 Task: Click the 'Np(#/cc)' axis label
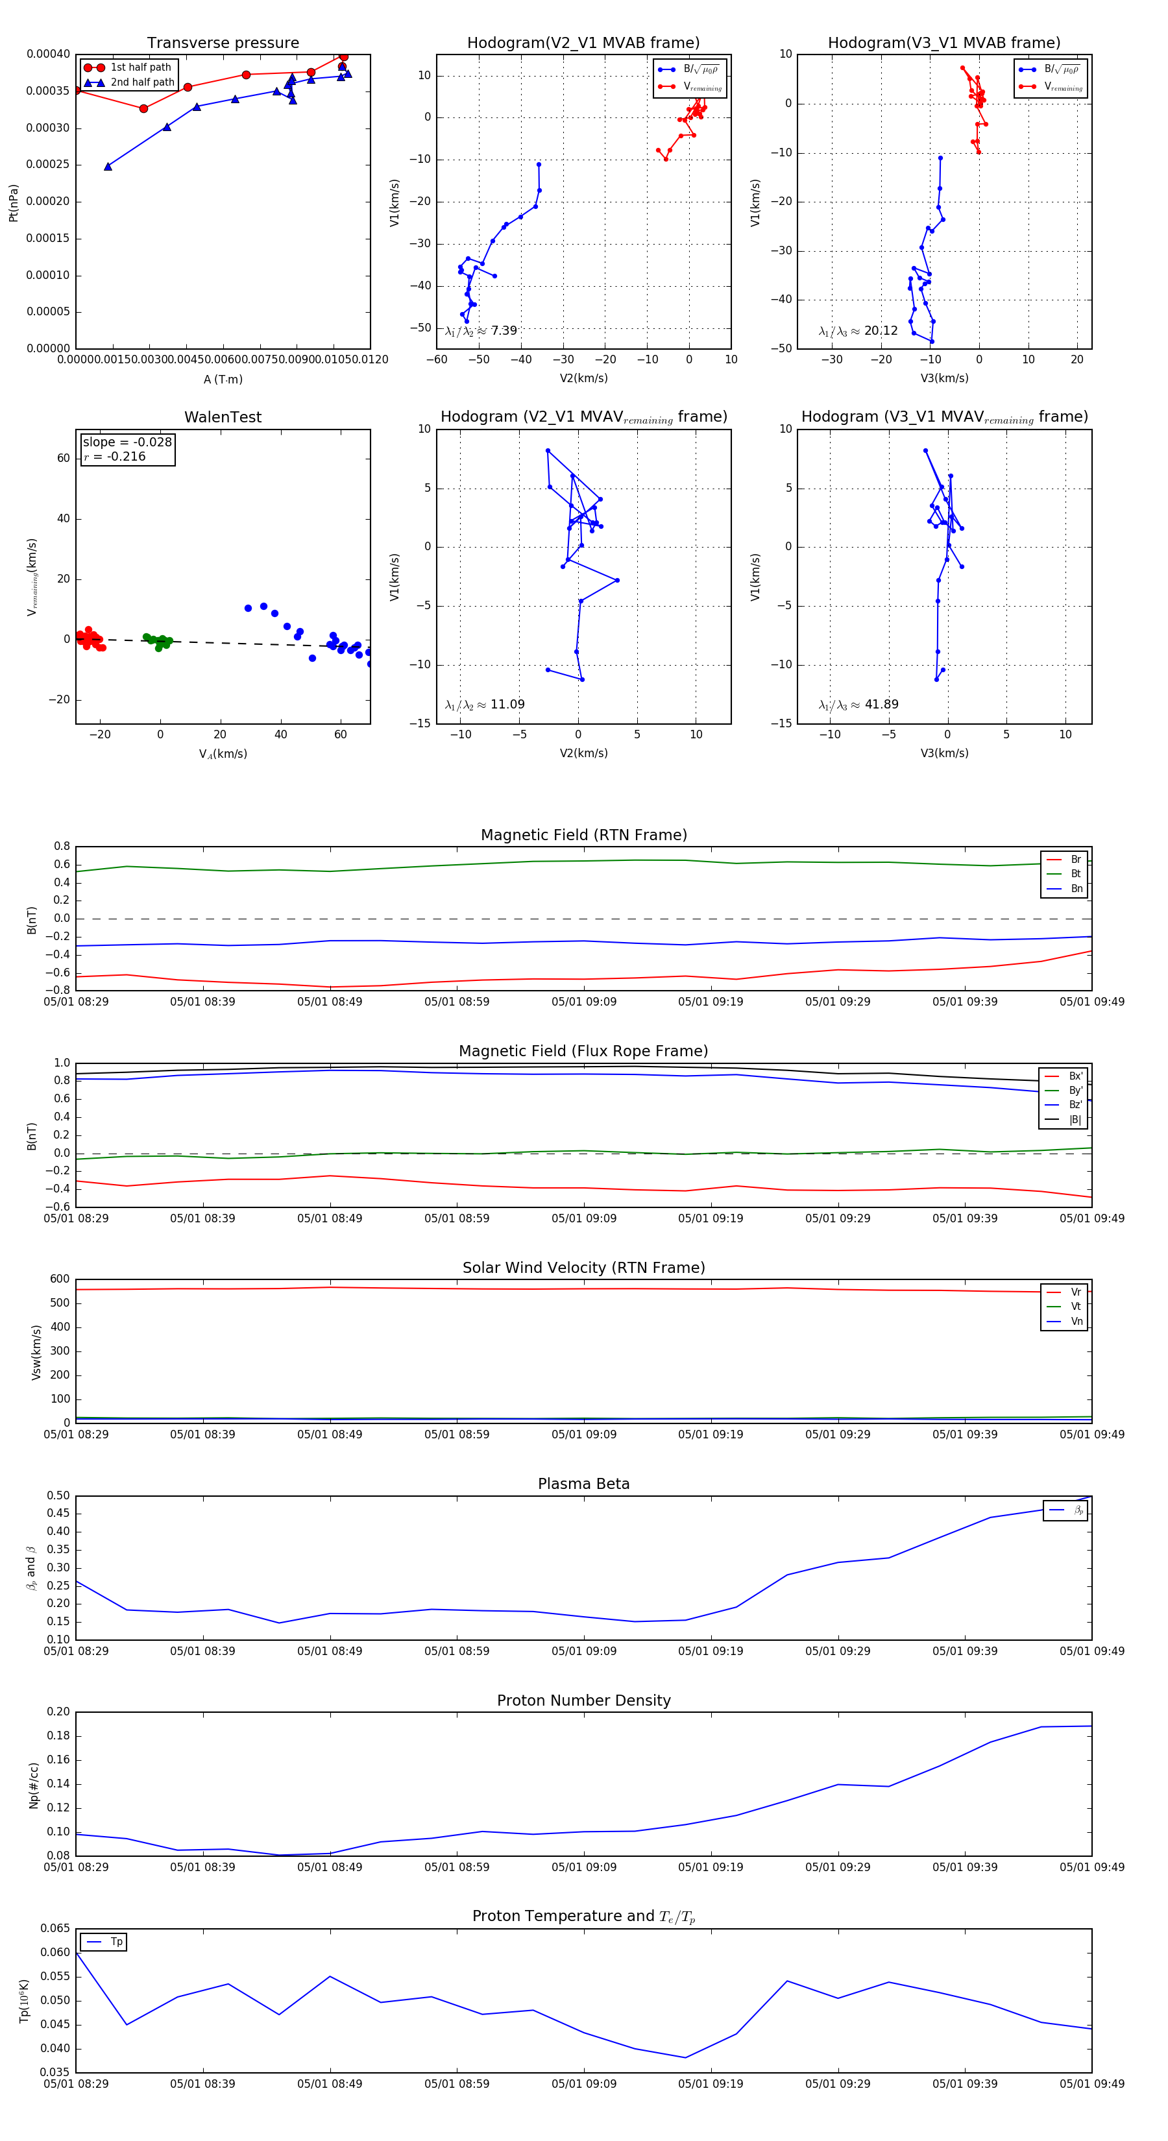(x=33, y=1785)
